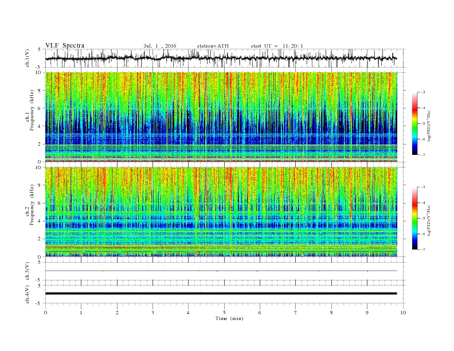Click the "3" minute tick on time axis

click(x=152, y=313)
